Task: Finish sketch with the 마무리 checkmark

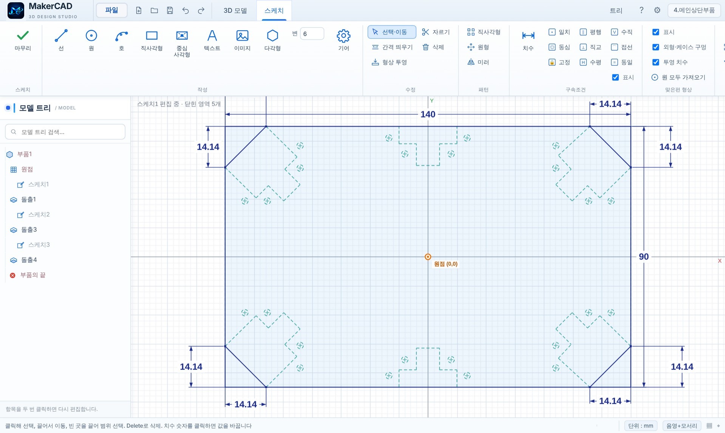Action: tap(23, 40)
